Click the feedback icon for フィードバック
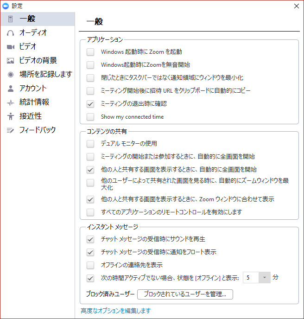304x319 pixels. 10,130
